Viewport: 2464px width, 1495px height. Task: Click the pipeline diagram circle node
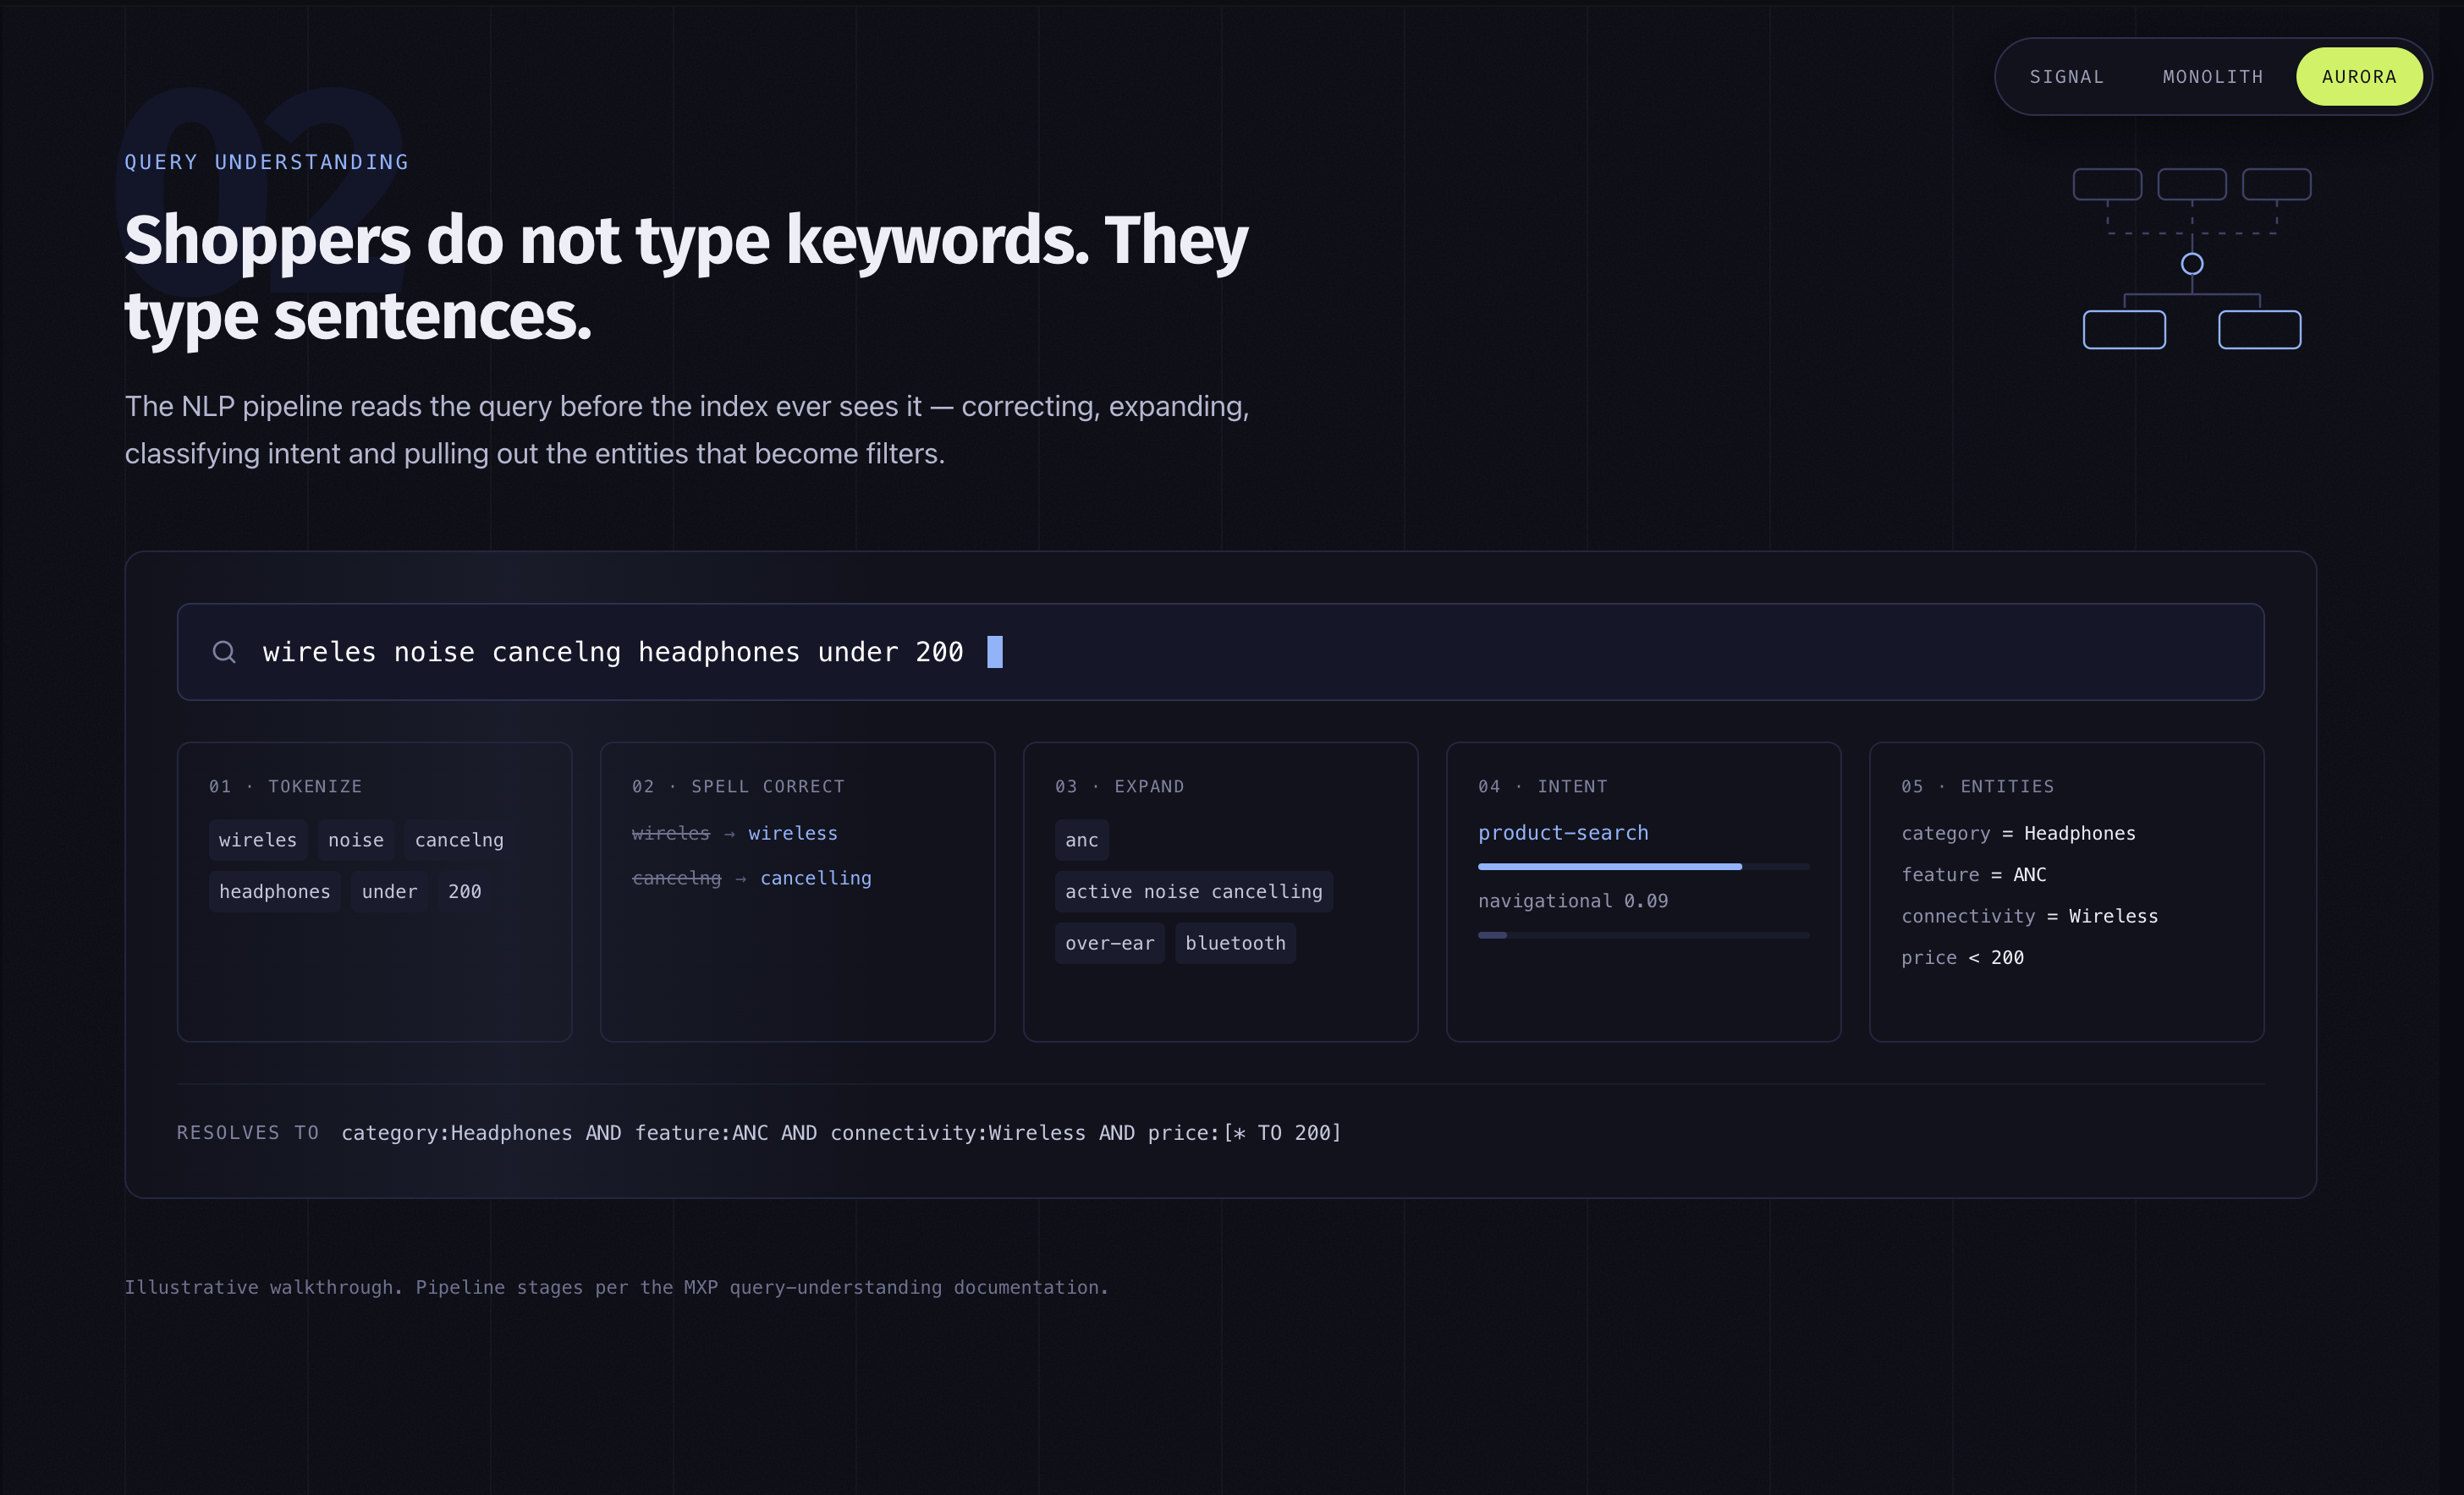coord(2191,264)
